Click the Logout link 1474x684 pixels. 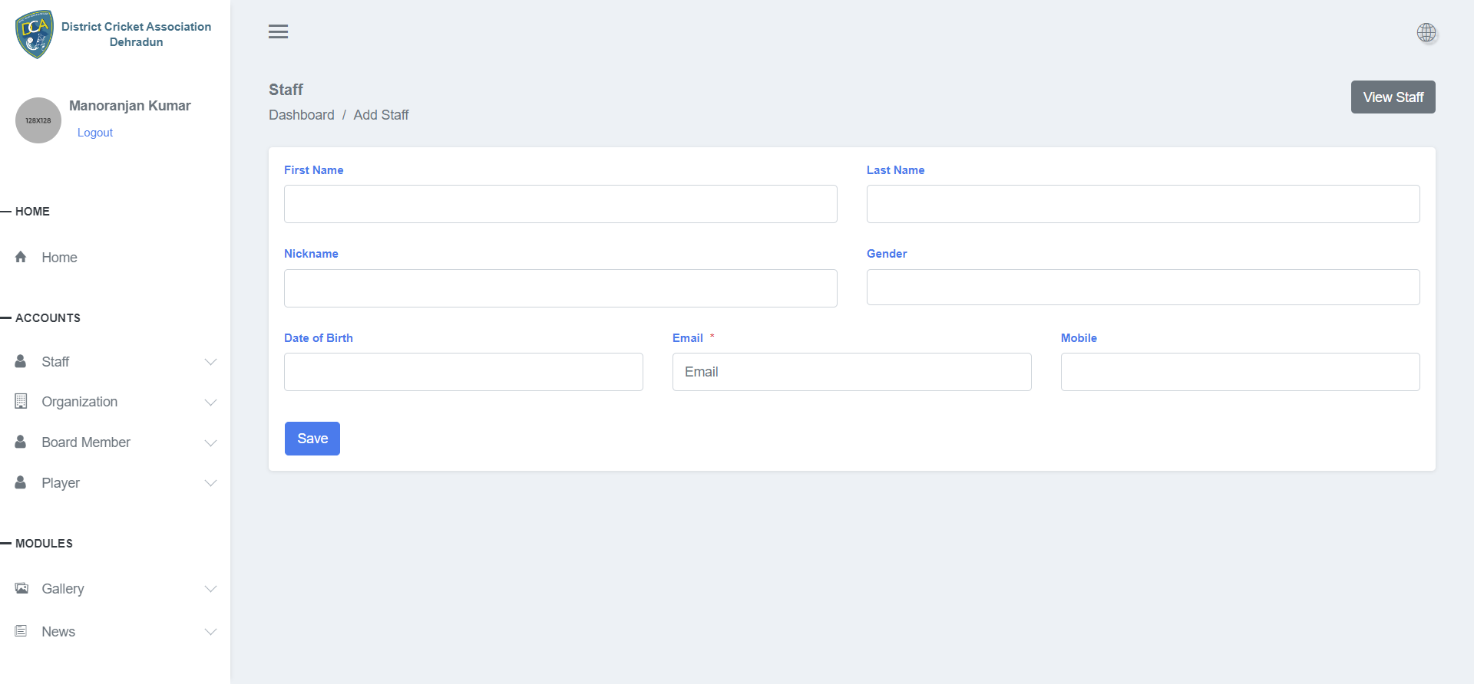[95, 133]
